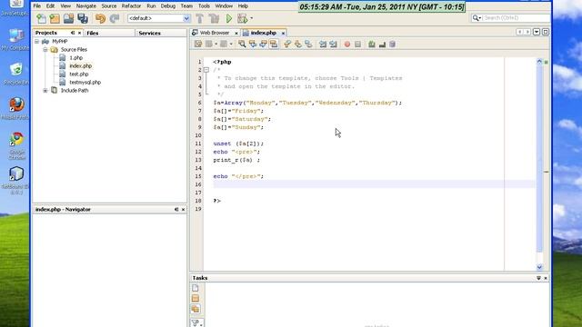
Task: Run the project with green arrow
Action: coord(229,18)
